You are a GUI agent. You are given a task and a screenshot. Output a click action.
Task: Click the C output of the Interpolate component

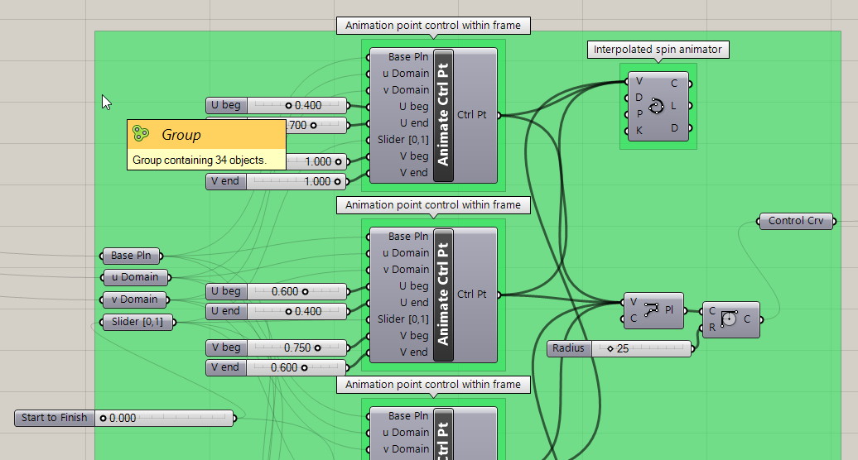pyautogui.click(x=675, y=84)
